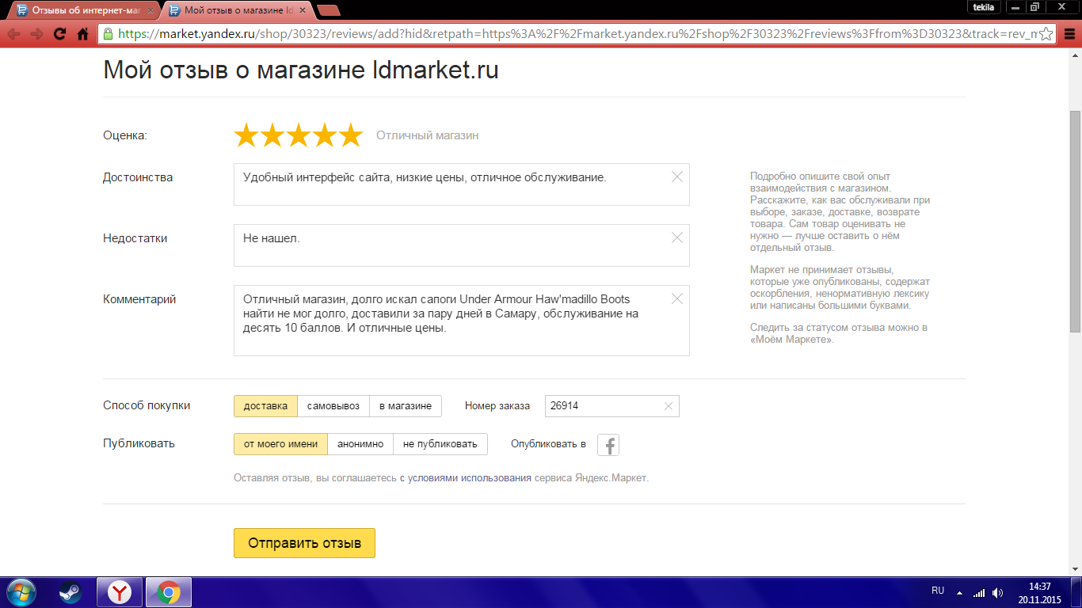Reload the page with the refresh icon
Image resolution: width=1082 pixels, height=608 pixels.
pyautogui.click(x=59, y=34)
